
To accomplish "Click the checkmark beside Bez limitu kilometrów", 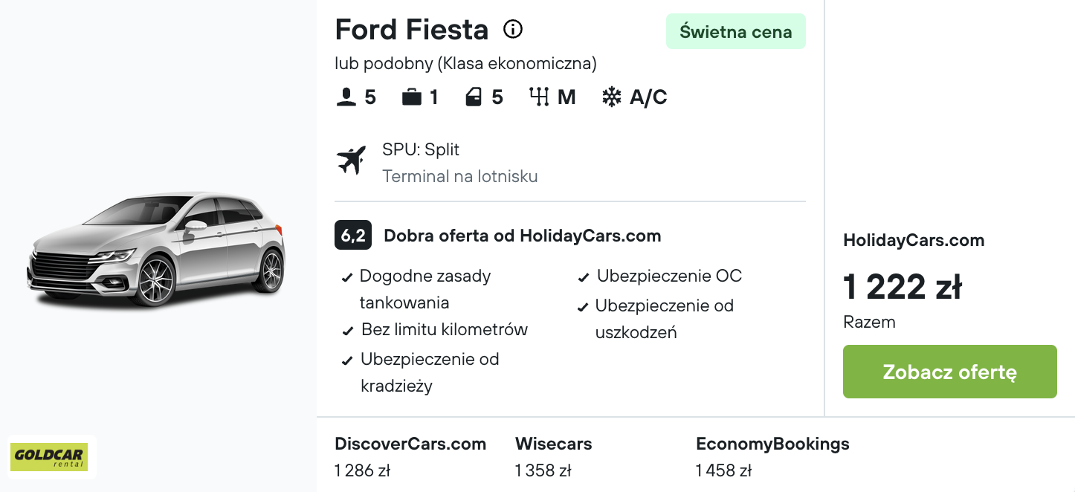I will [x=347, y=331].
